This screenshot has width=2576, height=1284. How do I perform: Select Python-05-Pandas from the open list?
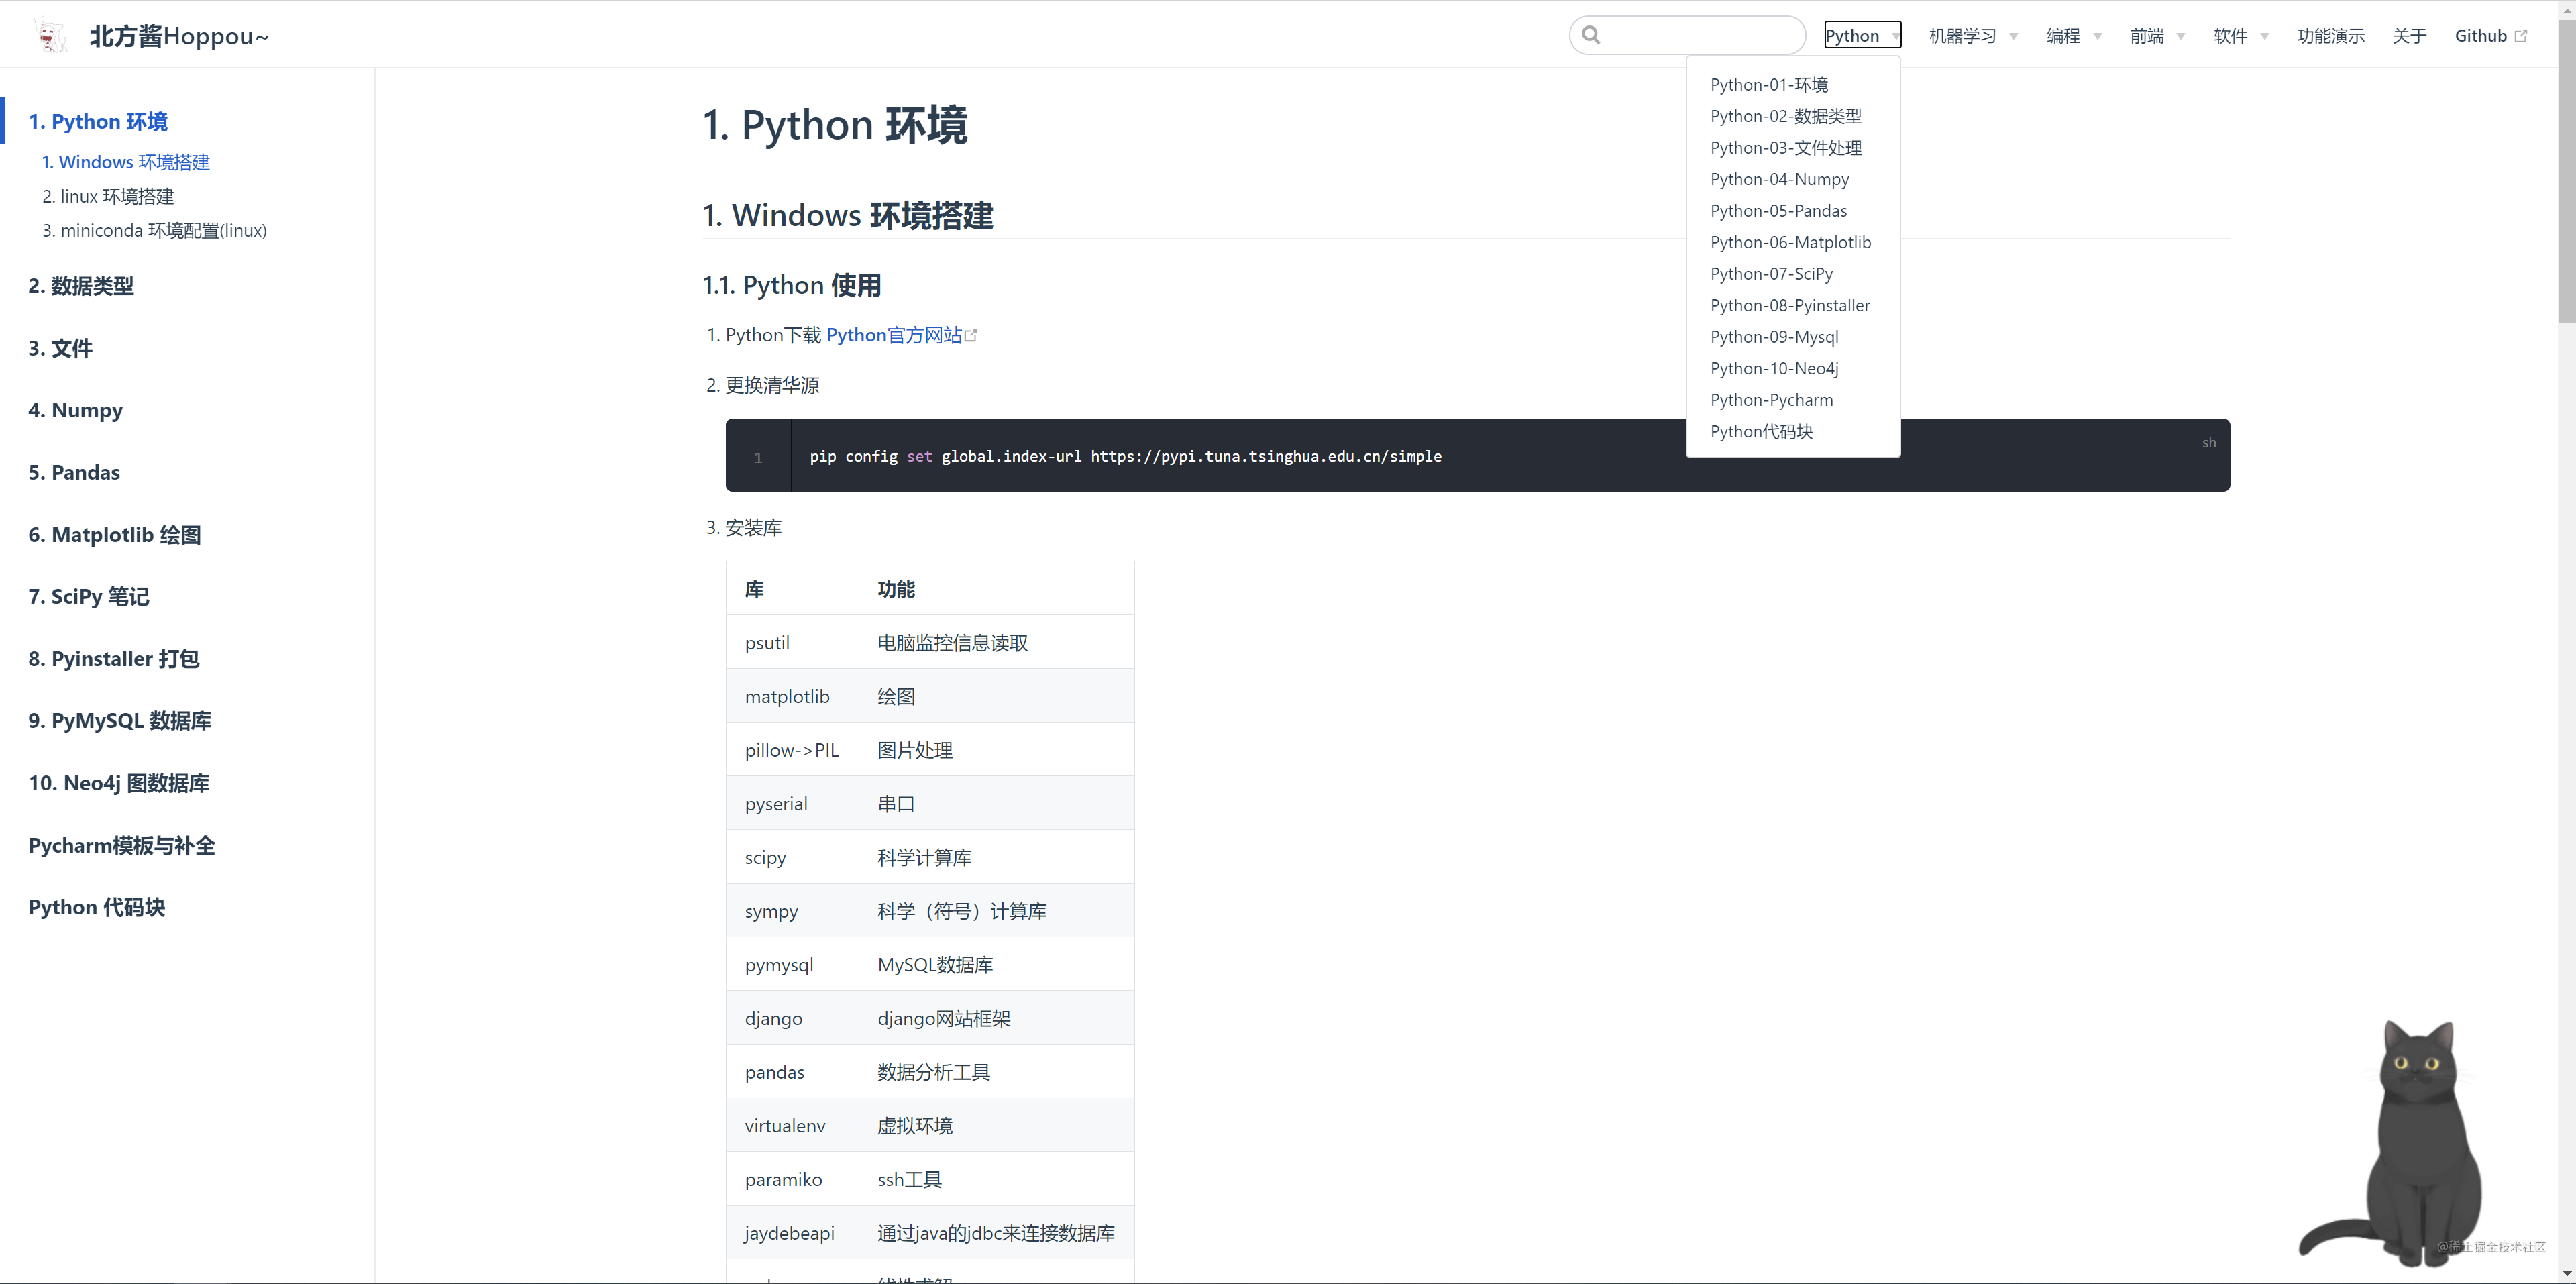pyautogui.click(x=1778, y=211)
